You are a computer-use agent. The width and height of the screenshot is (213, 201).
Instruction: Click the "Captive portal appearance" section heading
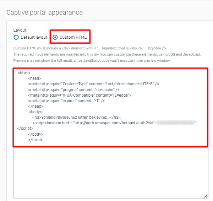pos(44,12)
